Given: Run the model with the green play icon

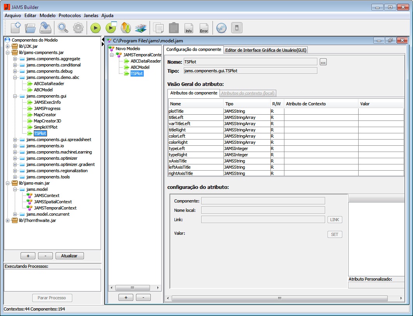Looking at the screenshot, I should [96, 28].
